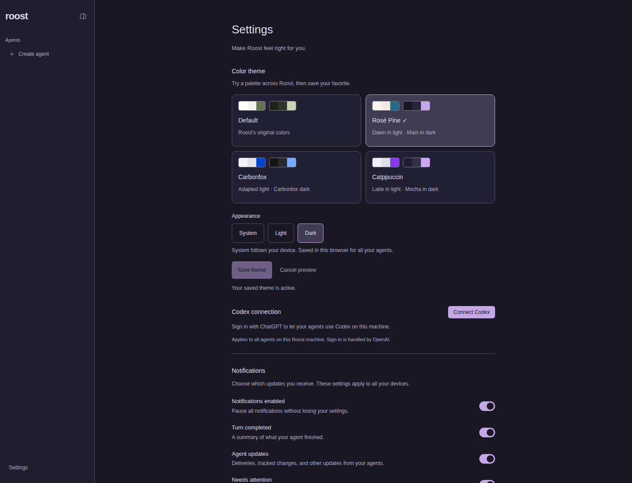Click the Save theme button
Image resolution: width=632 pixels, height=483 pixels.
tap(252, 270)
